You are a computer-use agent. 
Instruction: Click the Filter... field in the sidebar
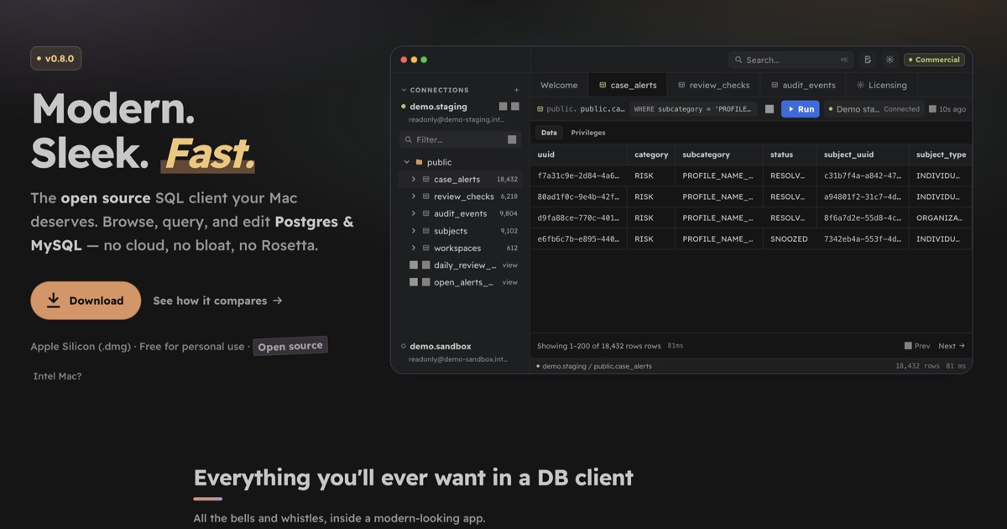click(x=460, y=139)
